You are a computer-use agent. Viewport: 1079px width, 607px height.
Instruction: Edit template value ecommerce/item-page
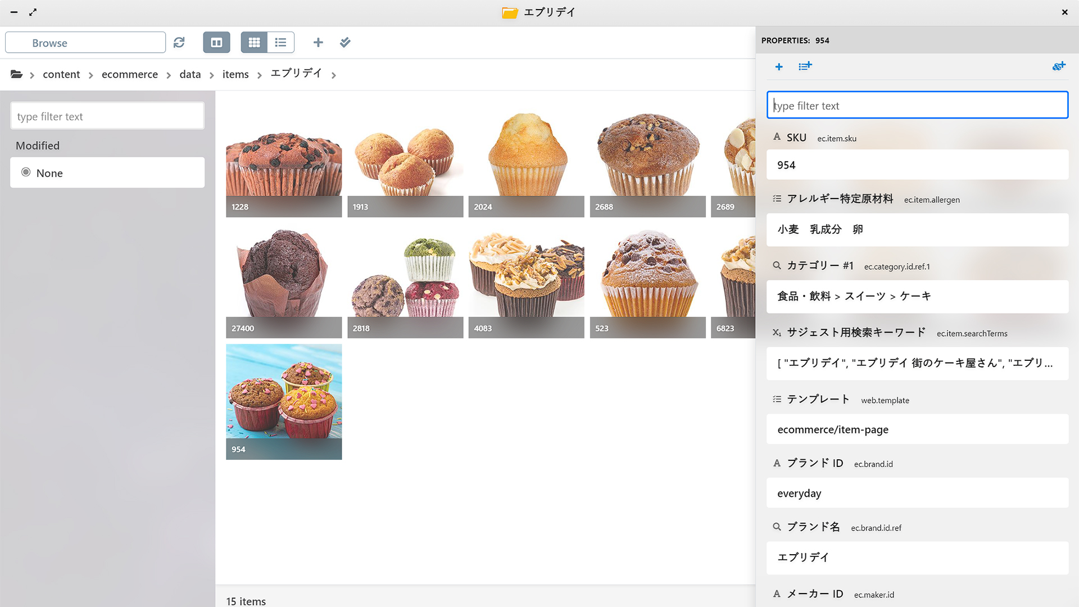click(917, 429)
